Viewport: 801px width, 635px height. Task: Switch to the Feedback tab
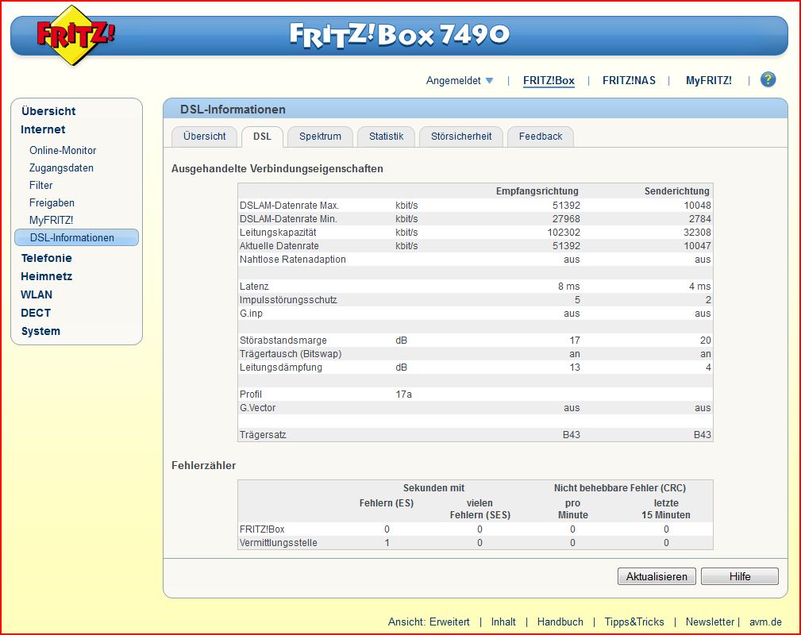pos(541,137)
